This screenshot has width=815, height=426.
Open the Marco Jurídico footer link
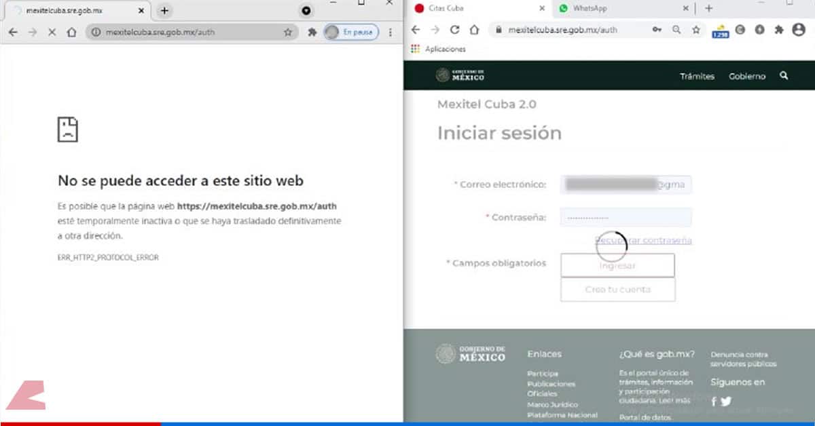coord(552,404)
